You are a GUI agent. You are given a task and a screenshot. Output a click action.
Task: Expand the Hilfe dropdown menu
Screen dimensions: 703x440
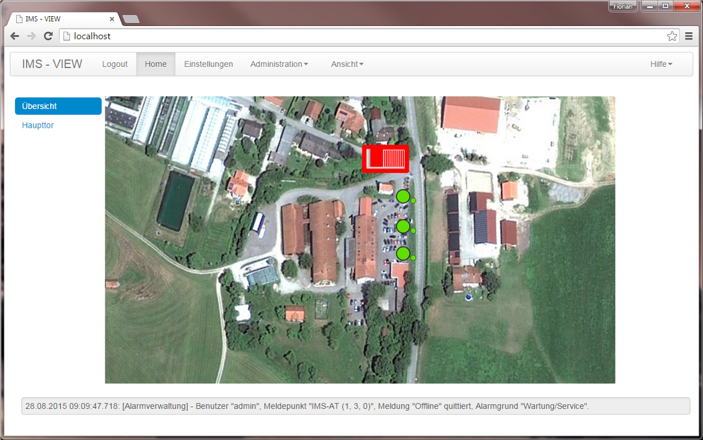[661, 64]
